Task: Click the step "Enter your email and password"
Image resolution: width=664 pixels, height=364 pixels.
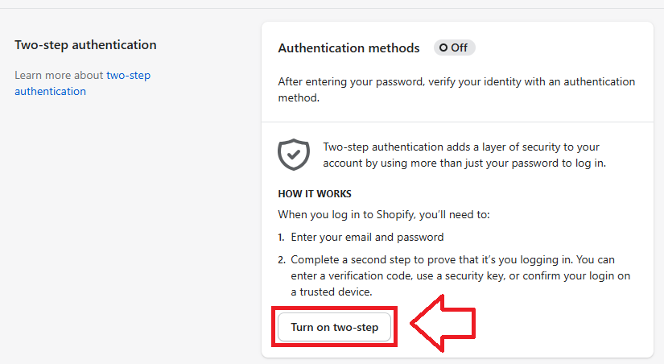Action: (367, 238)
